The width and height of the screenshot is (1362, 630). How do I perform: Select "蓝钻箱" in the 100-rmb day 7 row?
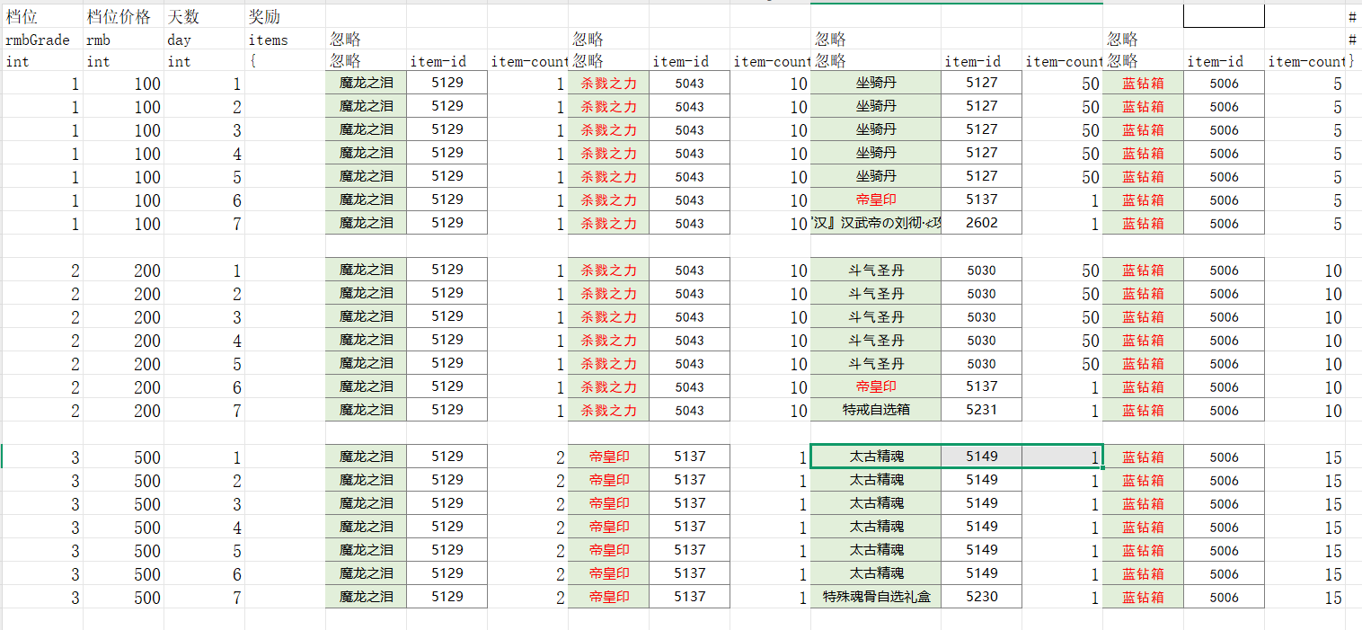(1143, 223)
